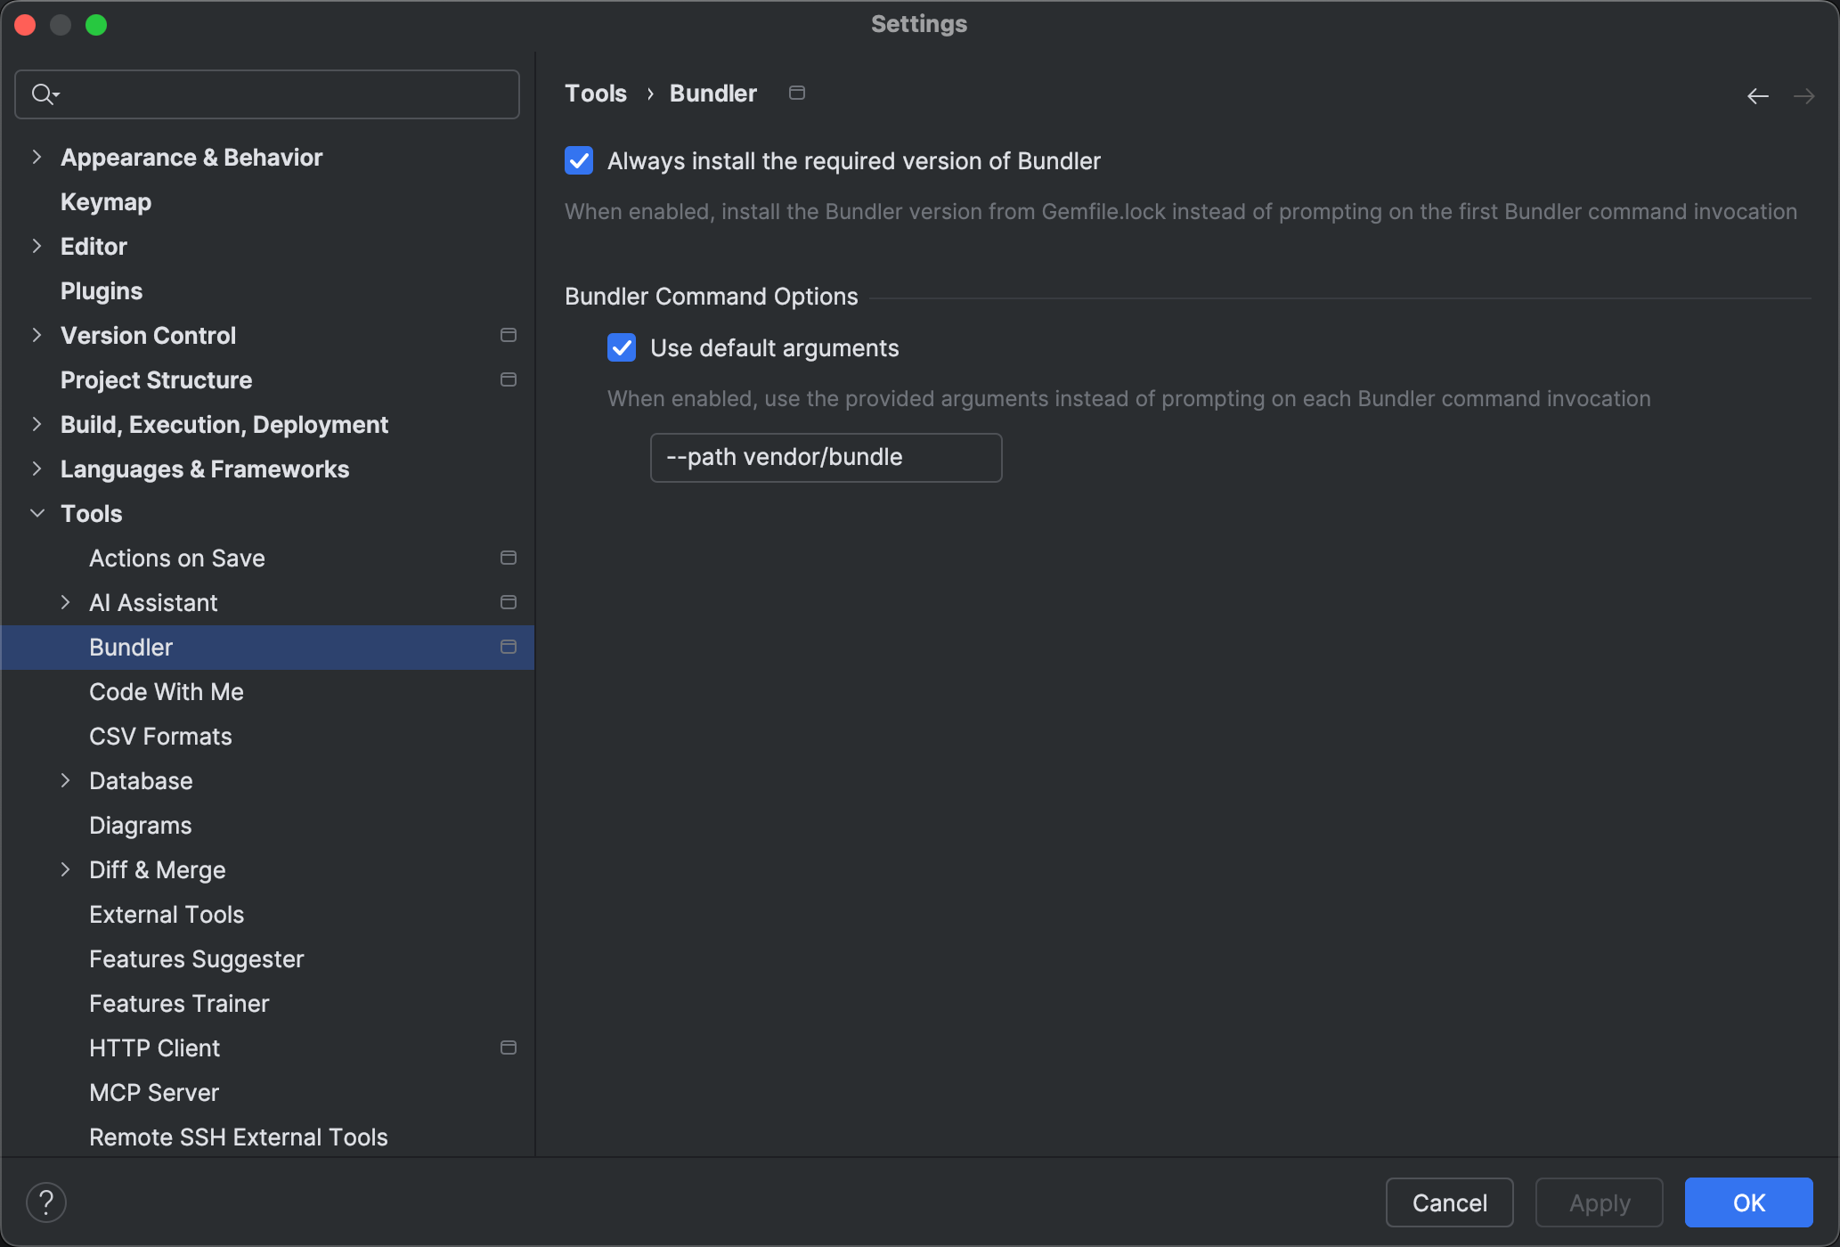Expand Build, Execution, Deployment settings

tap(37, 424)
